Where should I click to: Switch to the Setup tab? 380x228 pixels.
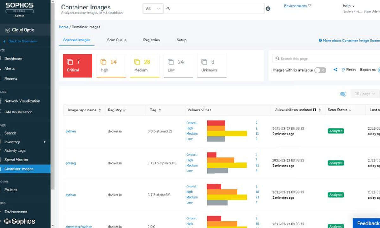[181, 40]
